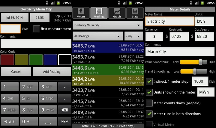Screen dimensions: 216x128
Task: Edit the Units kWh field
Action: pos(205,21)
